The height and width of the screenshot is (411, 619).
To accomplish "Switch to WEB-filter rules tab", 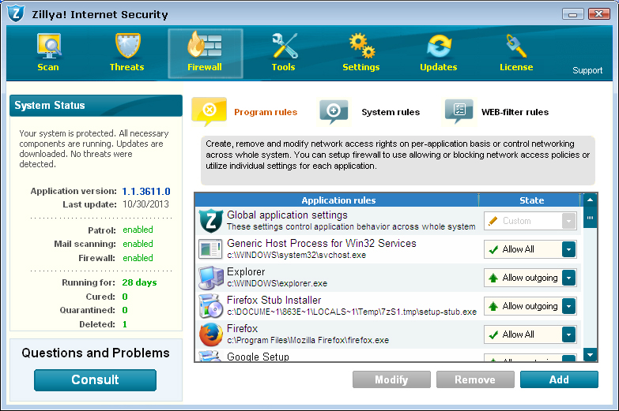I will [515, 112].
